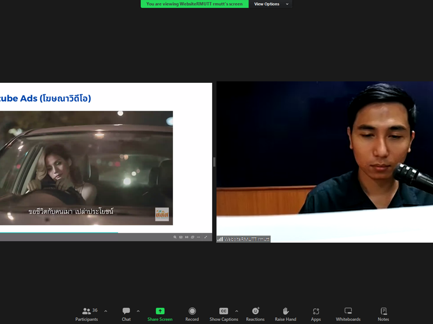
Task: Turn on Show Captions
Action: [224, 315]
